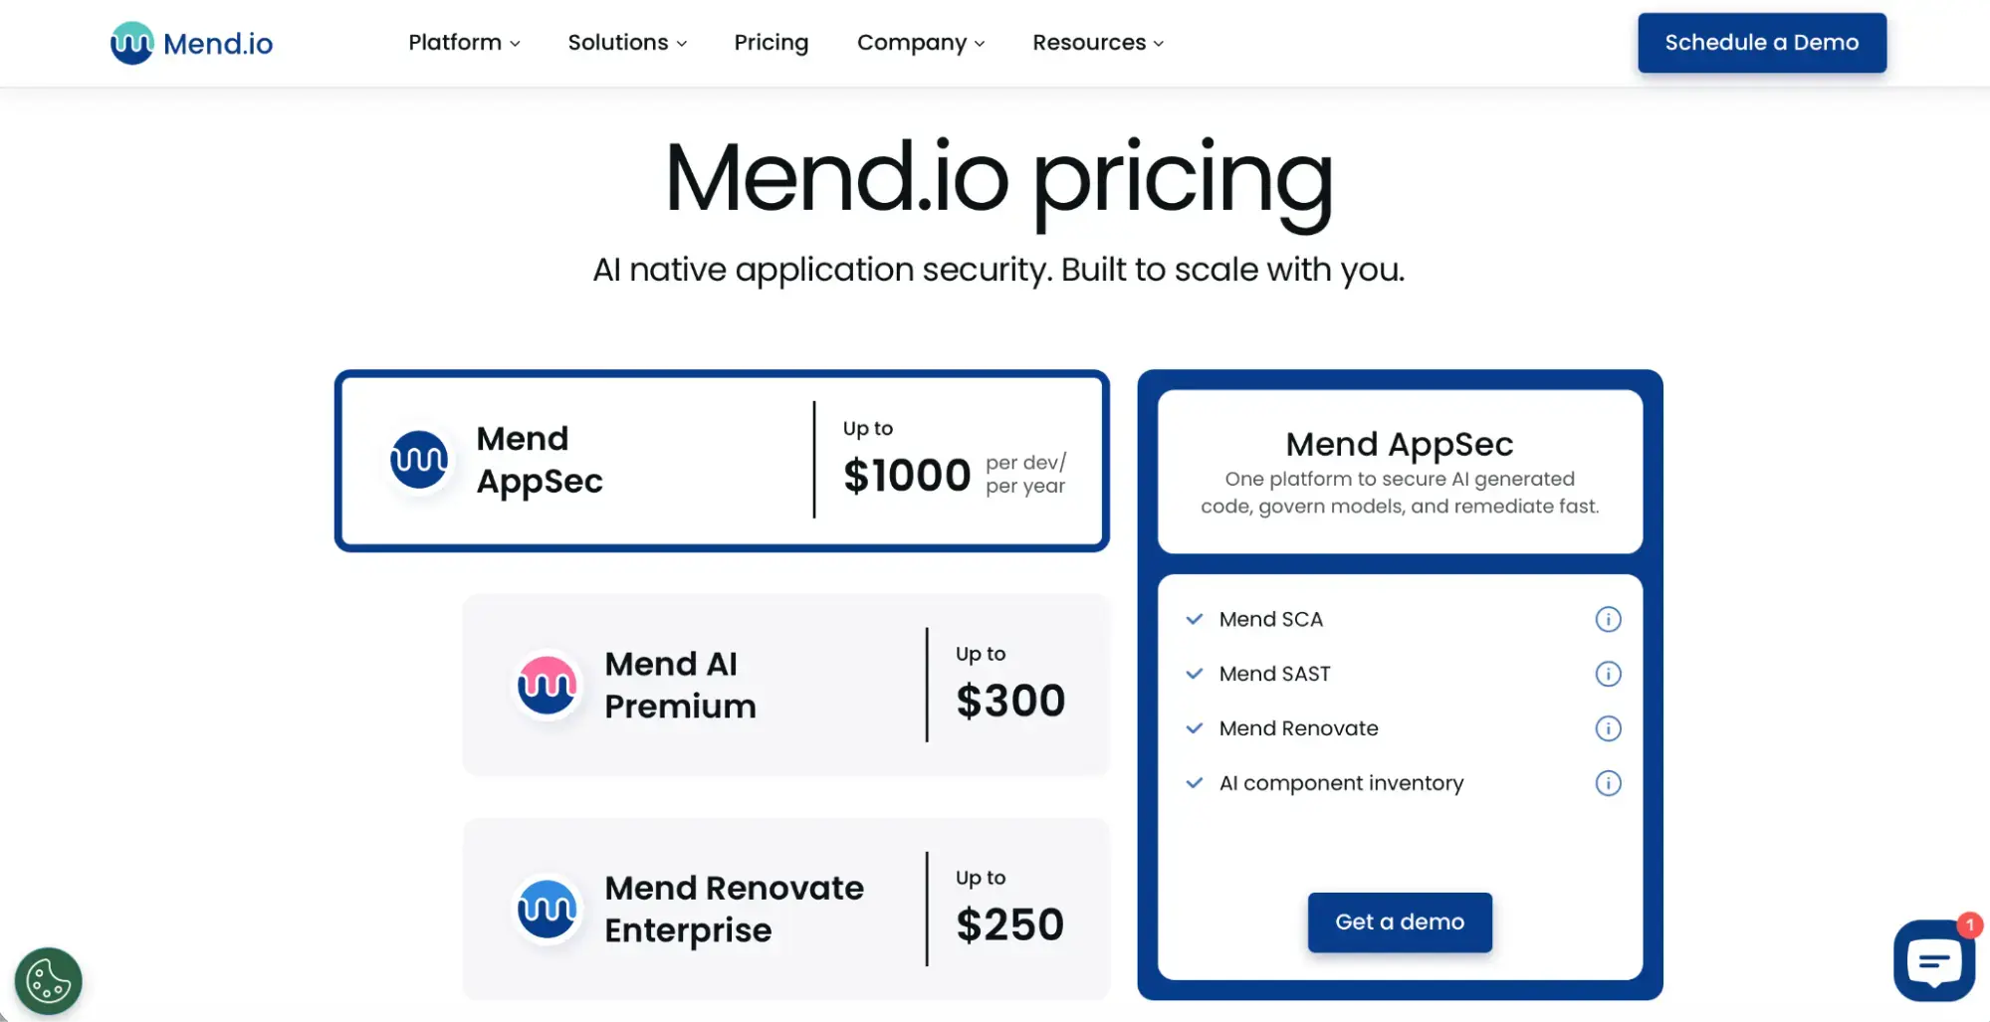Click the Mend AI Premium pink logo icon
This screenshot has height=1022, width=1990.
click(546, 685)
